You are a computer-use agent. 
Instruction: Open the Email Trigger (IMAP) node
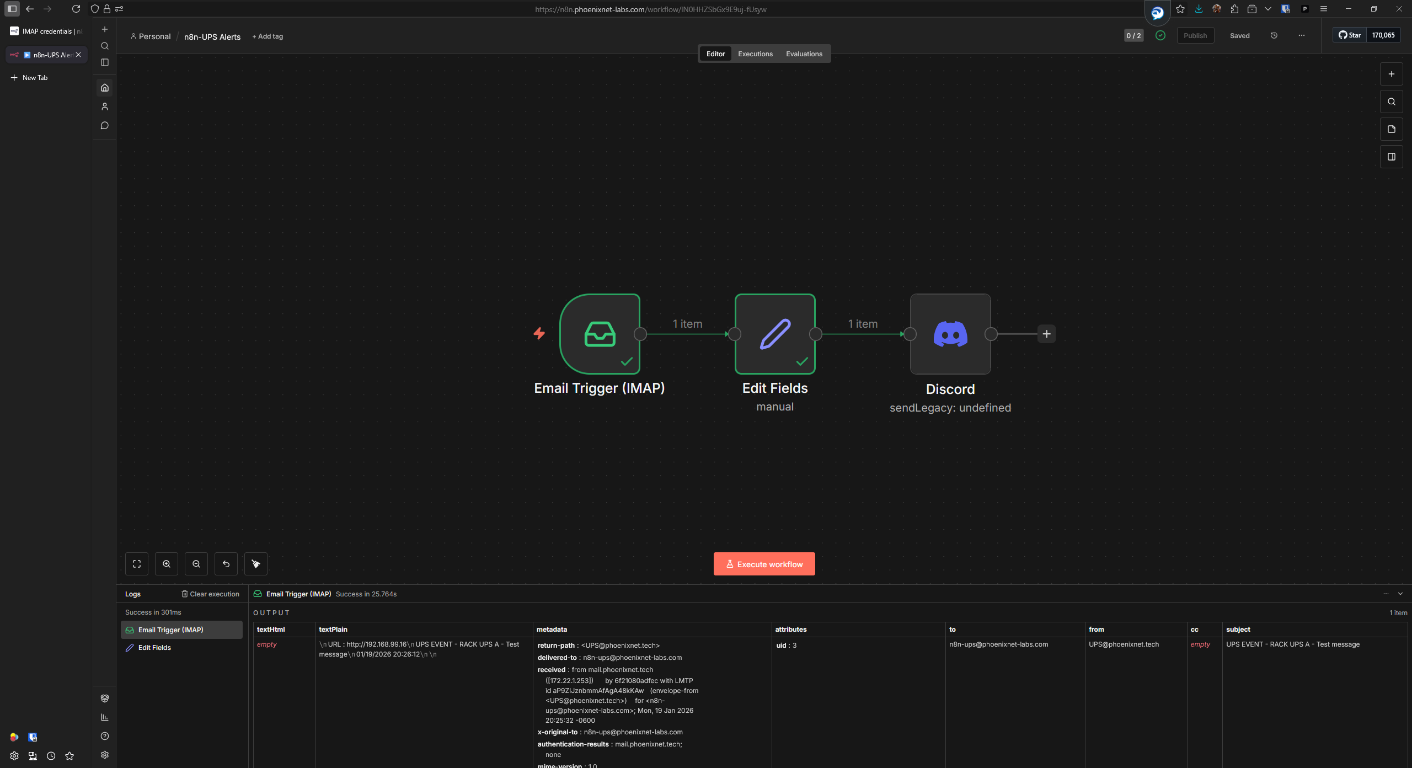[x=600, y=334]
